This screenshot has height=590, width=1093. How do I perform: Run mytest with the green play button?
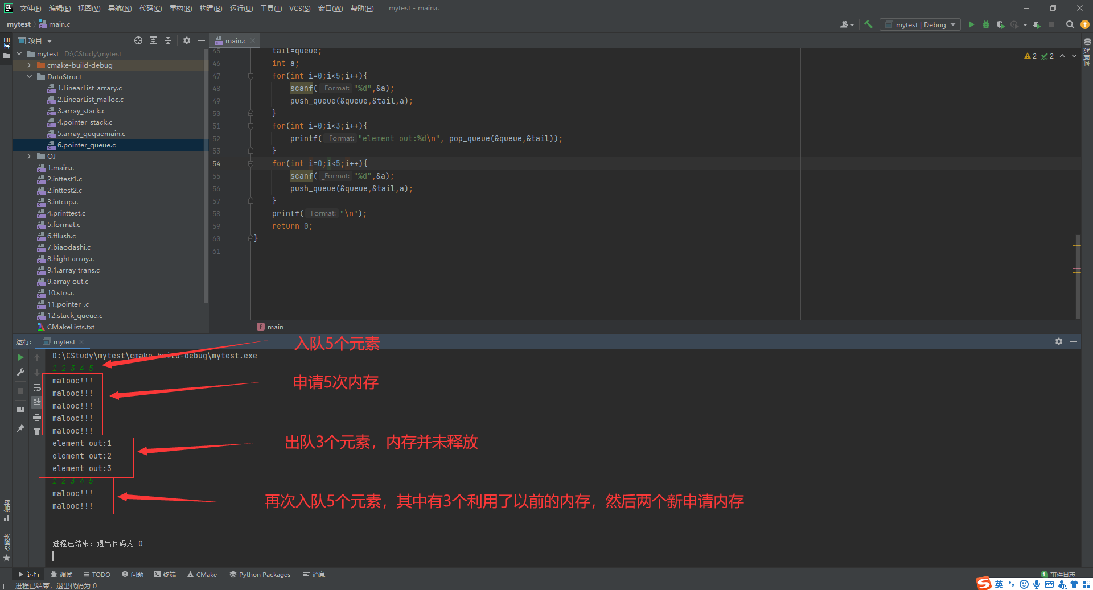pos(971,24)
